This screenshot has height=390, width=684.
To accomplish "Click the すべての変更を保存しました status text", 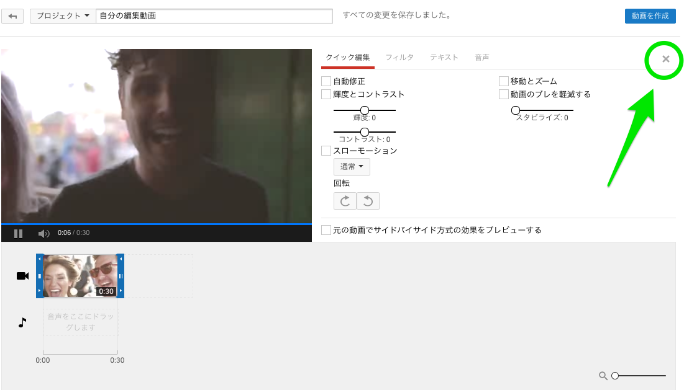I will [x=397, y=16].
